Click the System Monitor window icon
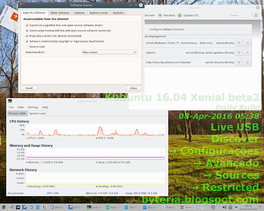 (10, 101)
